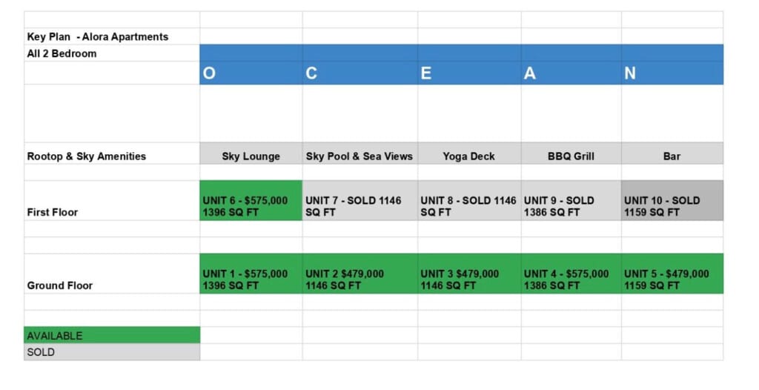
Task: Select the Unit 2 $479,000 cell
Action: (359, 280)
